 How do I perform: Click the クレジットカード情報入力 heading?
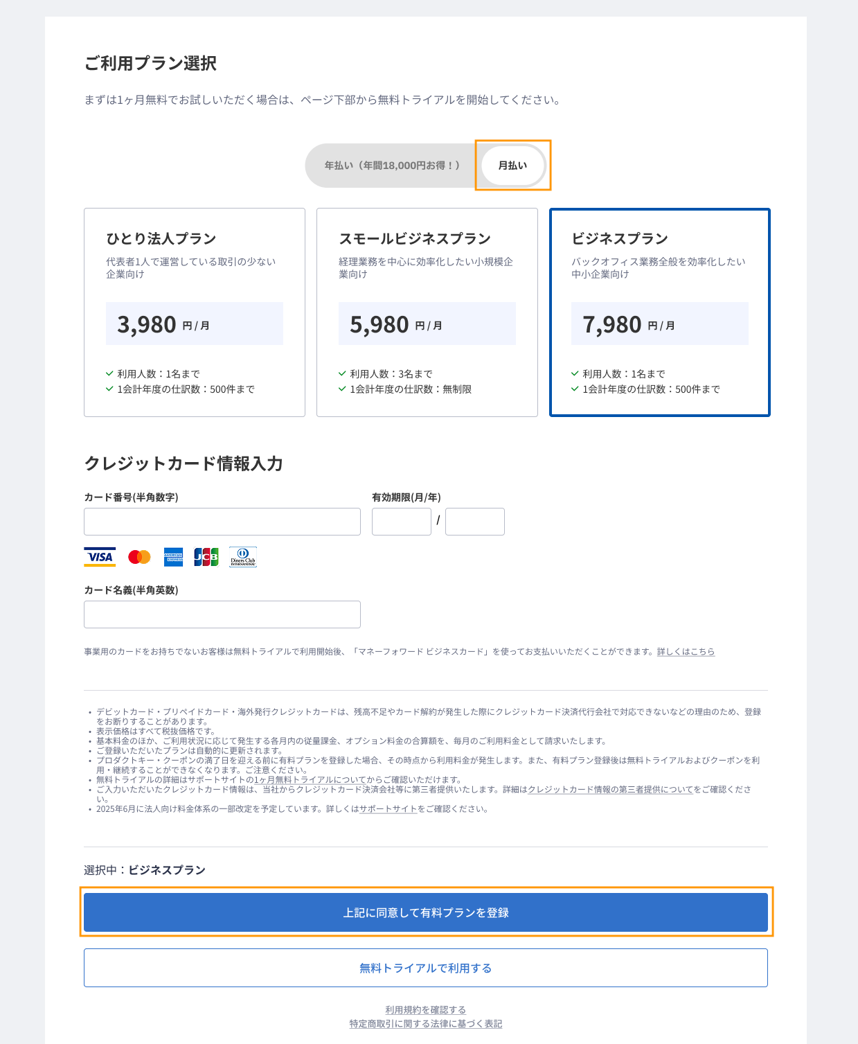tap(184, 463)
